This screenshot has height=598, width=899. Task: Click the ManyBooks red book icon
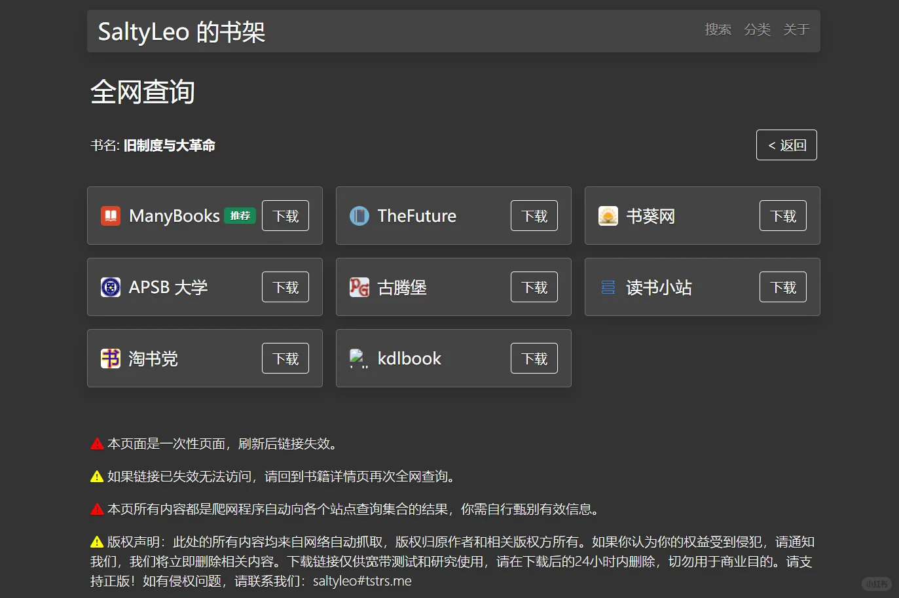tap(111, 216)
